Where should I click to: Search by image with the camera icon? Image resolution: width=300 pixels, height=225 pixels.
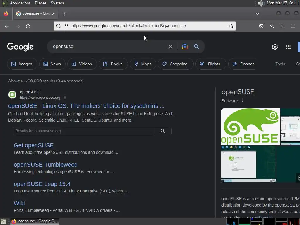[185, 47]
